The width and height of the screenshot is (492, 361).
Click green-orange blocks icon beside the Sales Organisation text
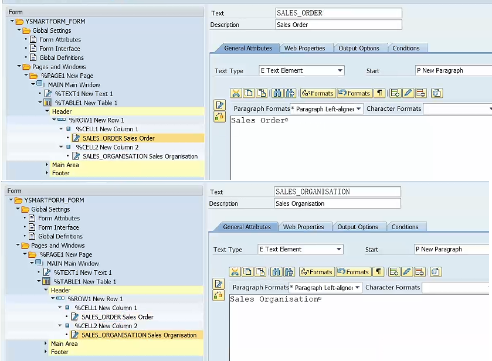pyautogui.click(x=218, y=295)
